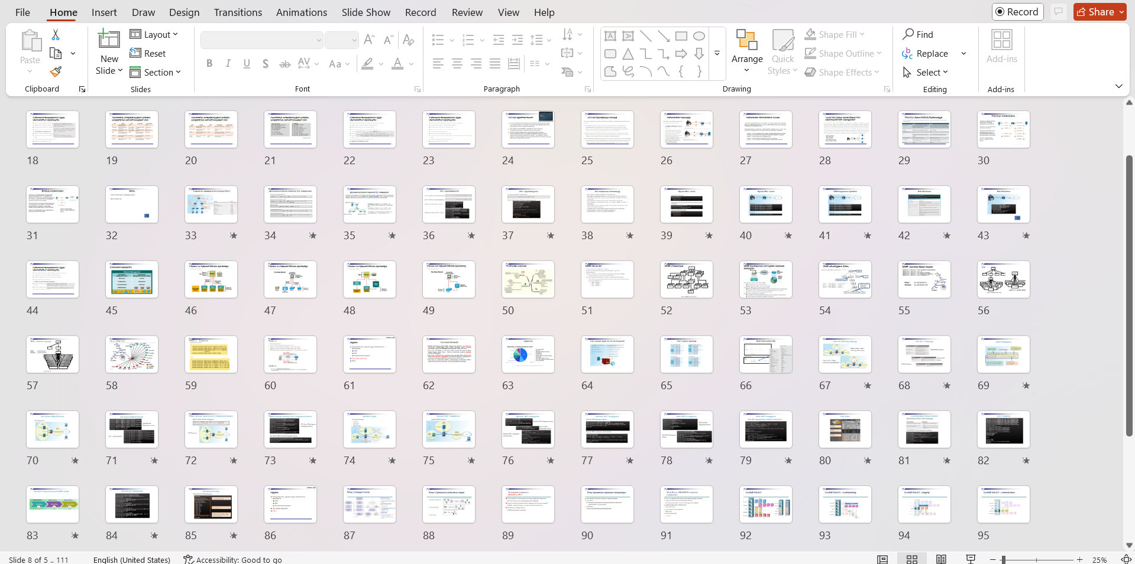This screenshot has width=1135, height=564.
Task: Convert to SmartArt icon
Action: tap(567, 72)
